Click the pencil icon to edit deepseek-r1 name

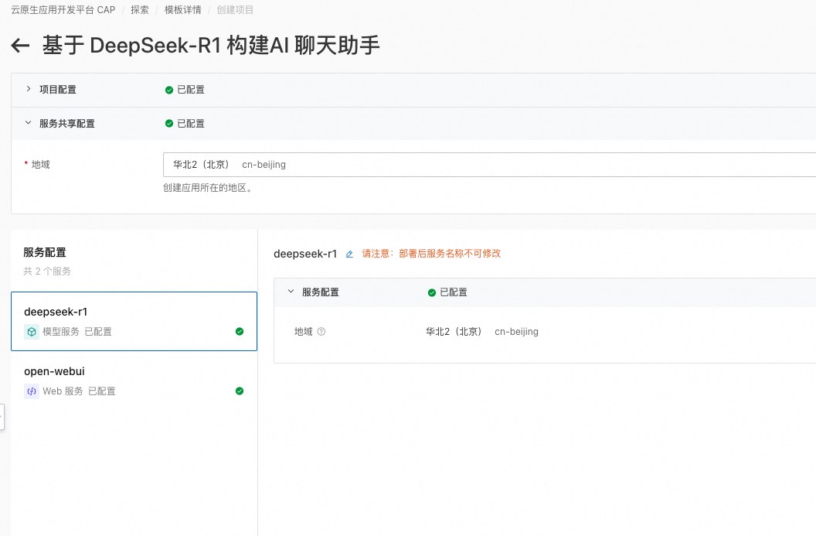click(x=349, y=254)
